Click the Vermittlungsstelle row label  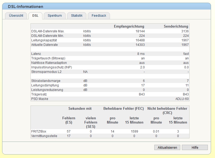click(x=44, y=136)
